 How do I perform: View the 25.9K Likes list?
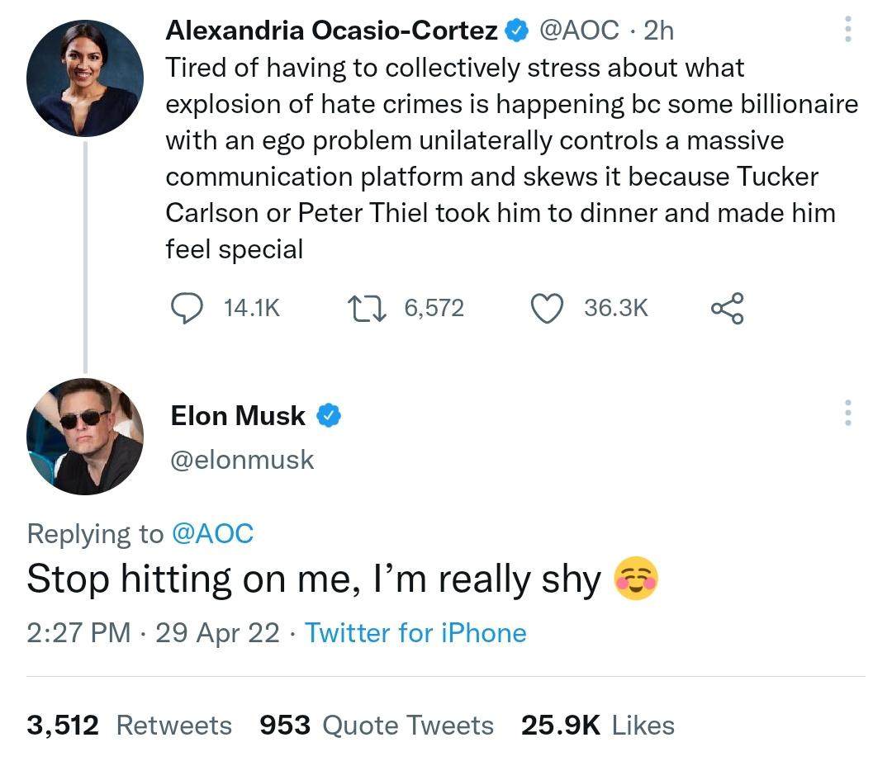(x=597, y=726)
